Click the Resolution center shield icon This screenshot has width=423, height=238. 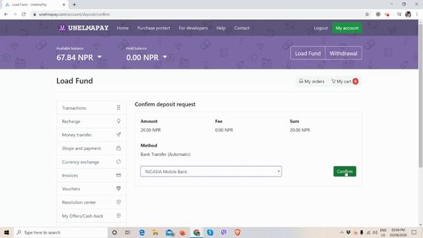click(x=118, y=202)
